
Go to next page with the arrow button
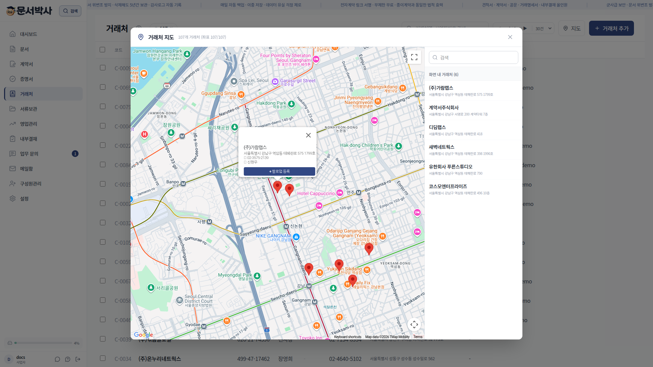525,29
